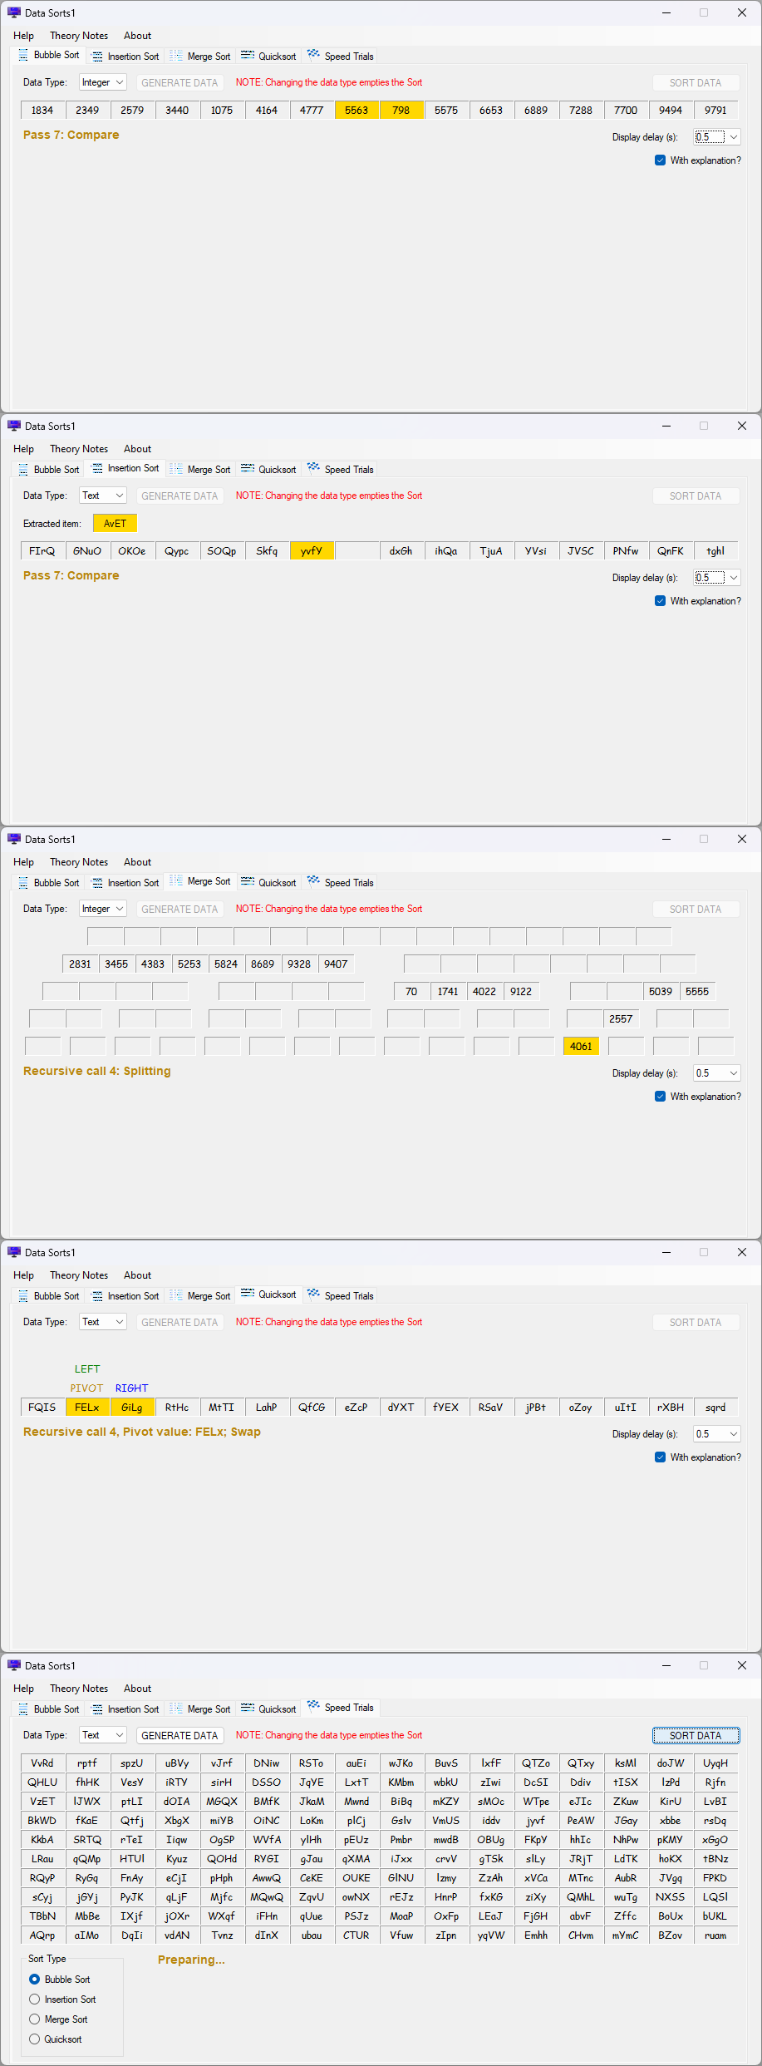Click Insertion Sort tab icon in window showing 5563 highlighted
762x2066 pixels.
point(97,57)
